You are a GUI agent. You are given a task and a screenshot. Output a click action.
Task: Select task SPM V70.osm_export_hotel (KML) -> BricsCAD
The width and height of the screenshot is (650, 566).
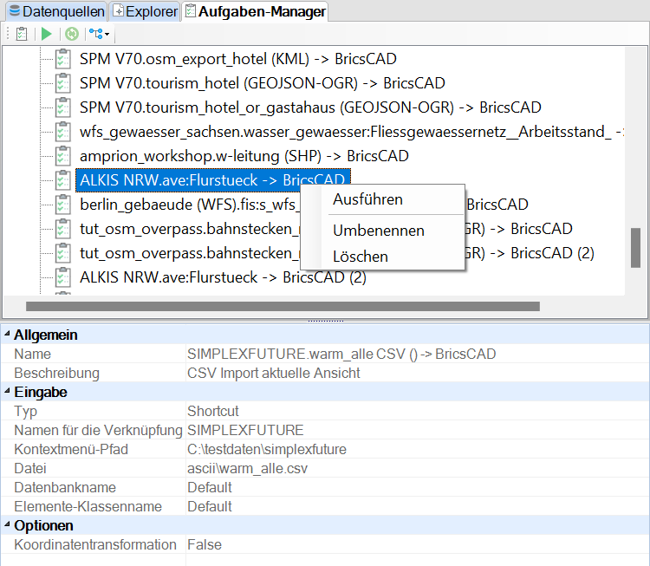[x=238, y=59]
